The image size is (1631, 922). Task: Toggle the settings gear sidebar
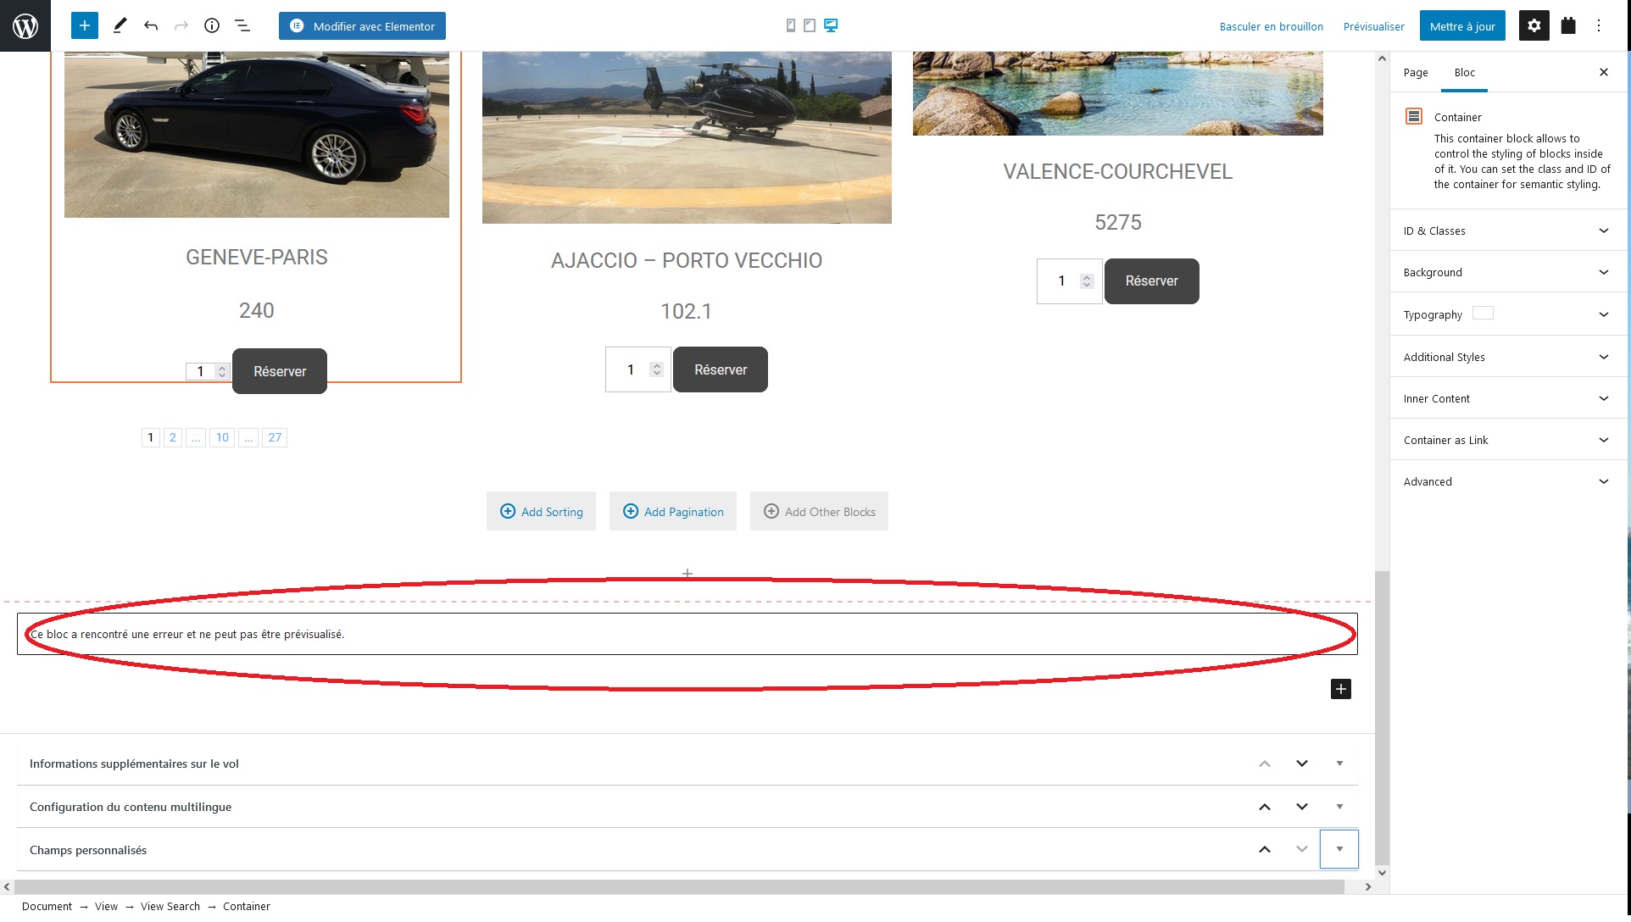[x=1534, y=25]
